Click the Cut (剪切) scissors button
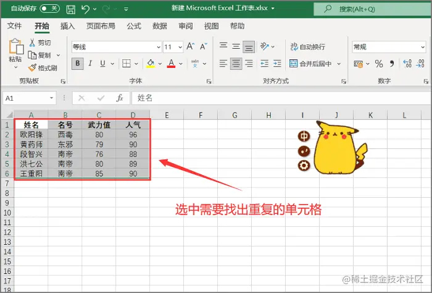Screen dimensions: 432x293 click(x=40, y=43)
